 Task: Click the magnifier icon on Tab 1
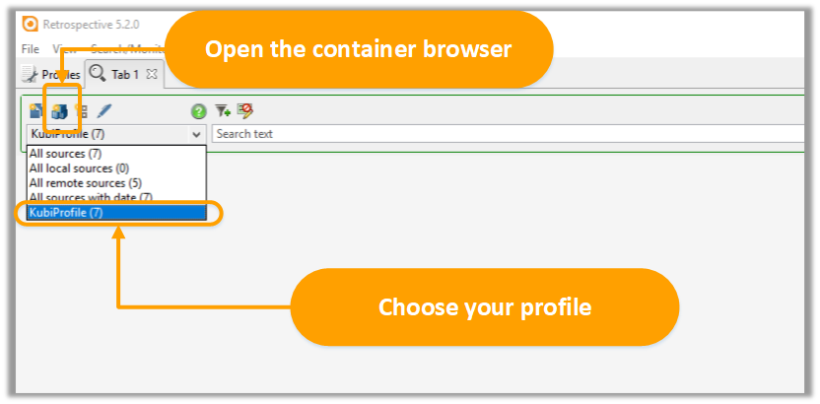[98, 73]
